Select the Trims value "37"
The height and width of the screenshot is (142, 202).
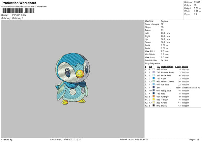coord(162,30)
